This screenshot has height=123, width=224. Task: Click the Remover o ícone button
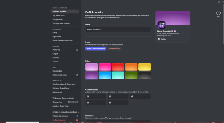(x=114, y=49)
